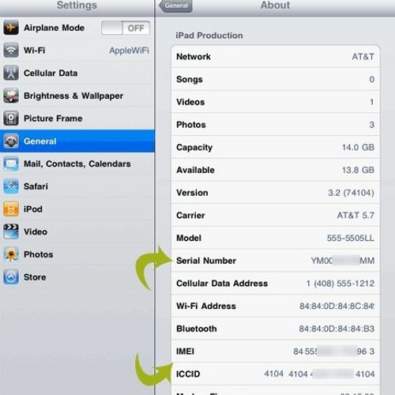Open Photos settings in sidebar

pos(77,254)
